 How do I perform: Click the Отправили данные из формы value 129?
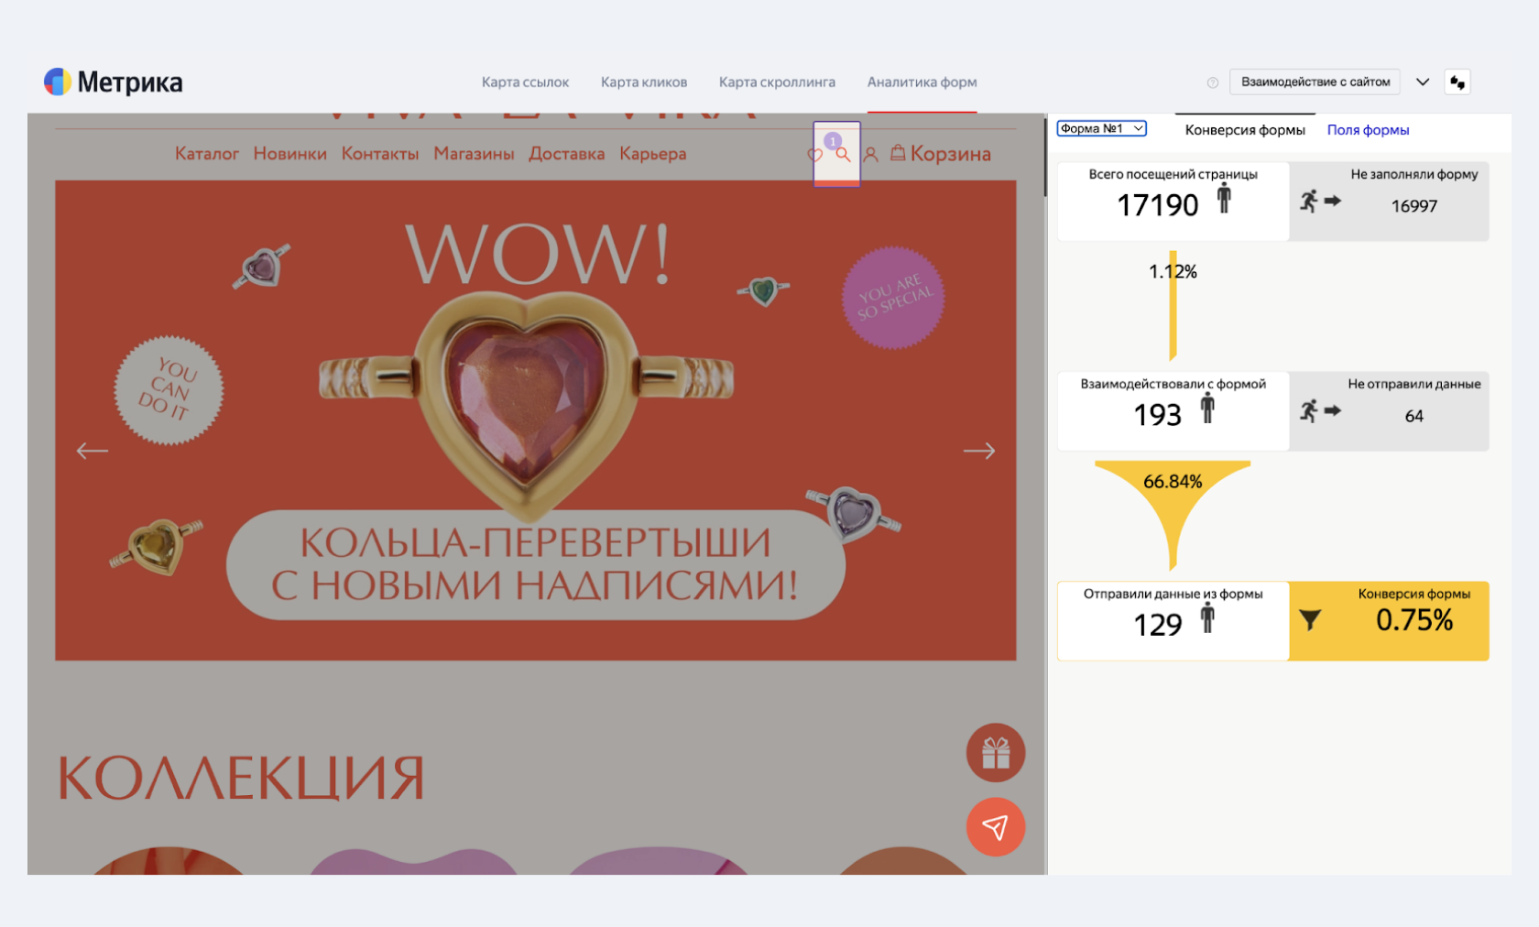(x=1157, y=625)
